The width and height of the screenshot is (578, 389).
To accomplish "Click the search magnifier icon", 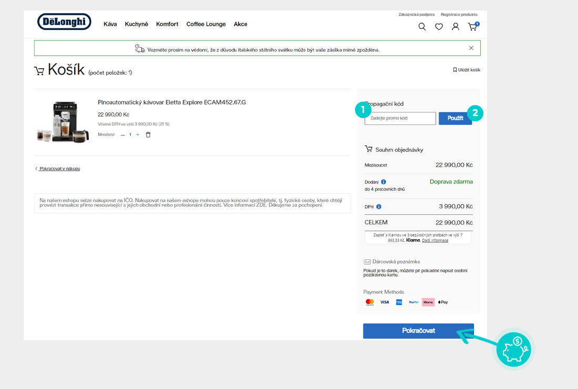I will click(x=422, y=27).
